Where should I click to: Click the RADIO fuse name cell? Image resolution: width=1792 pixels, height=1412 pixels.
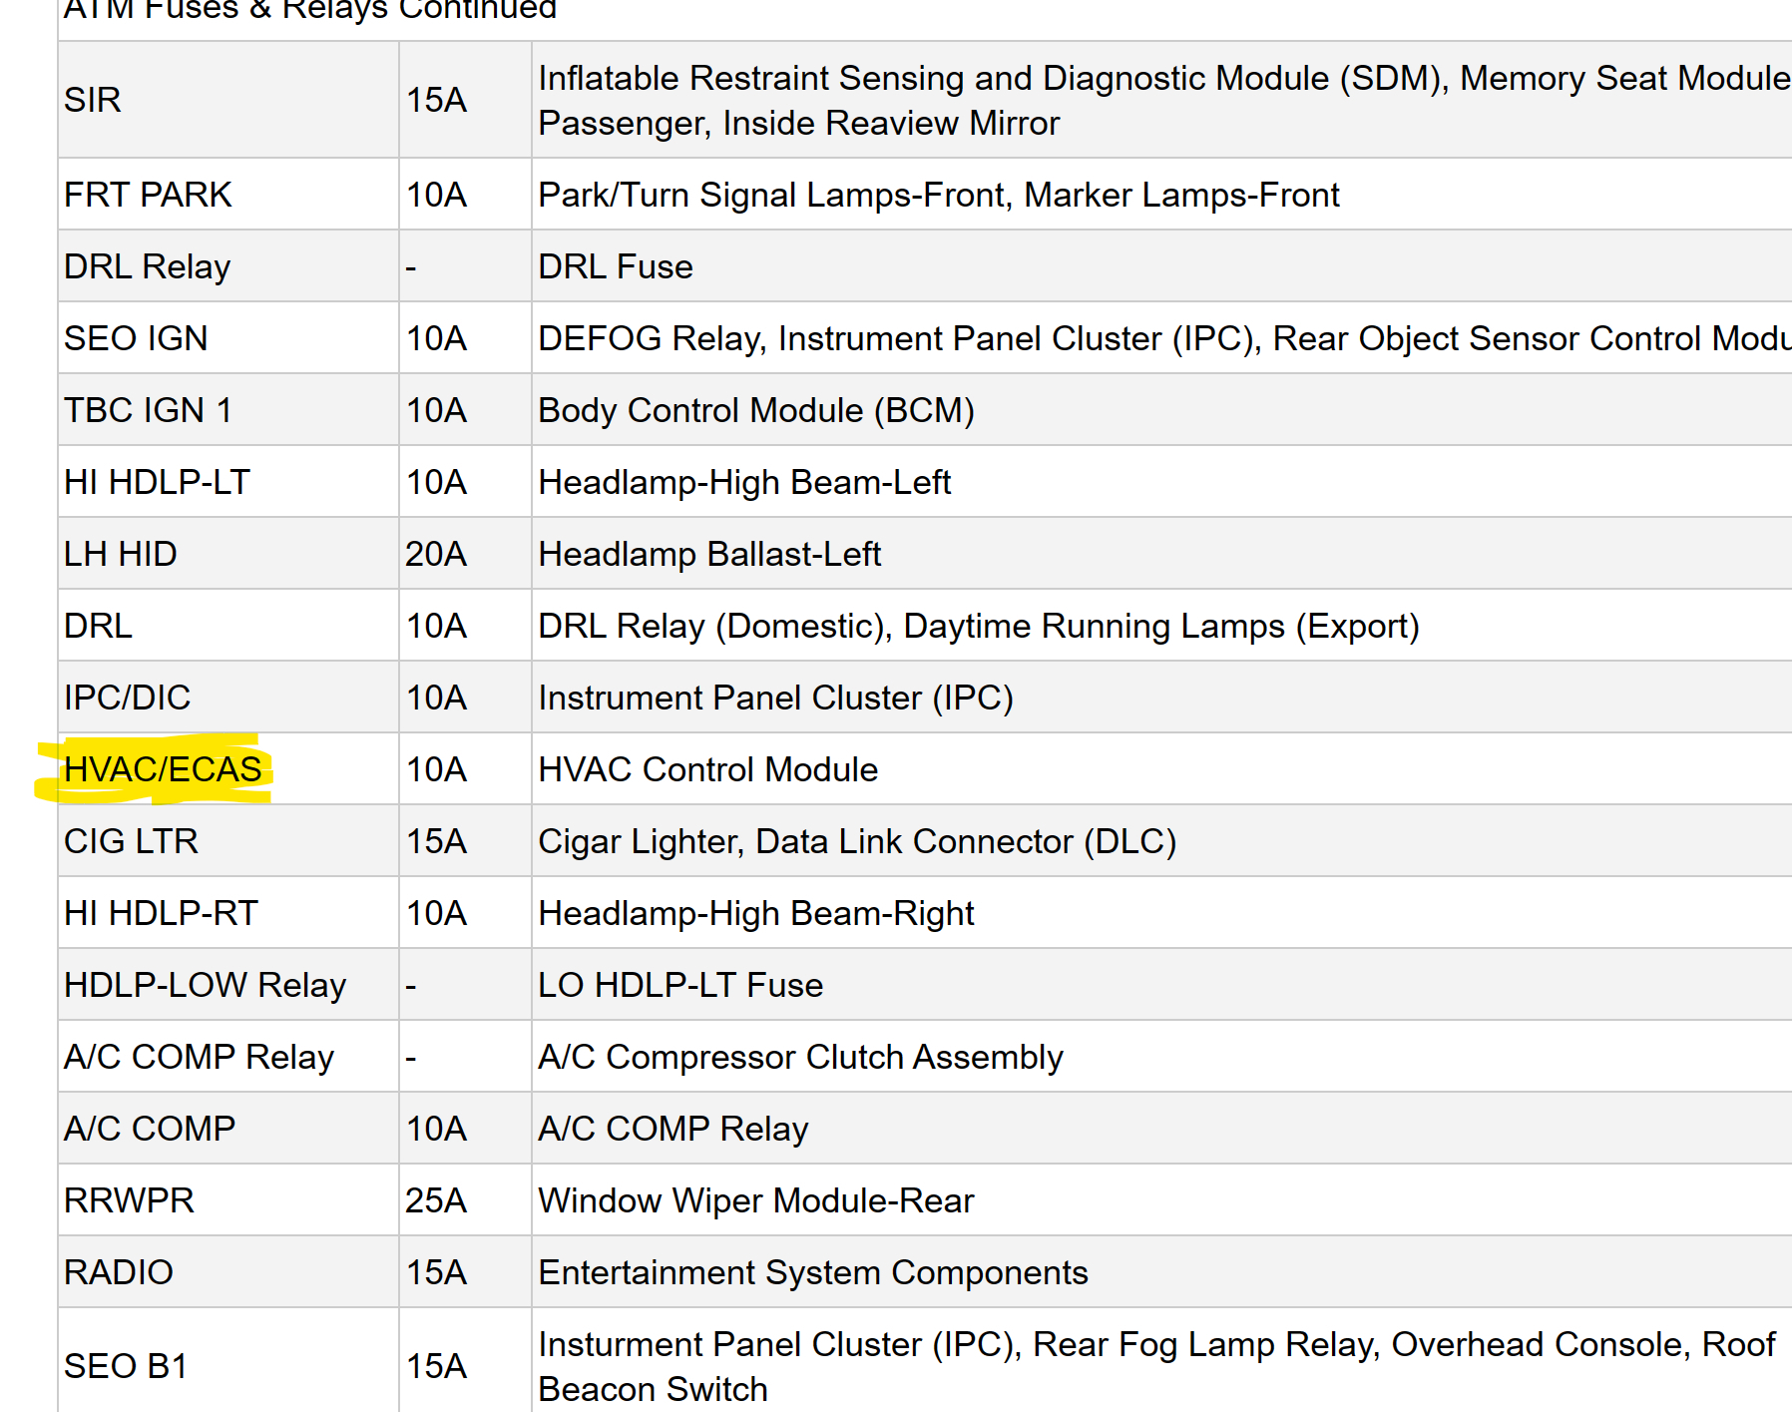119,1272
